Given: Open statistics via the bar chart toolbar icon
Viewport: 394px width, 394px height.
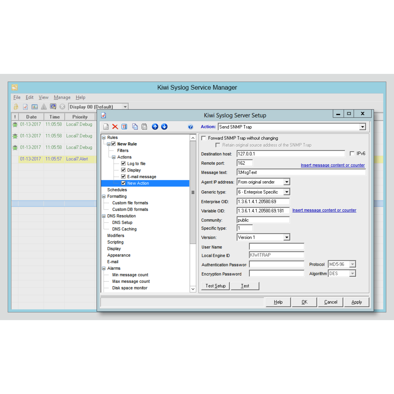Looking at the screenshot, I should click(34, 107).
